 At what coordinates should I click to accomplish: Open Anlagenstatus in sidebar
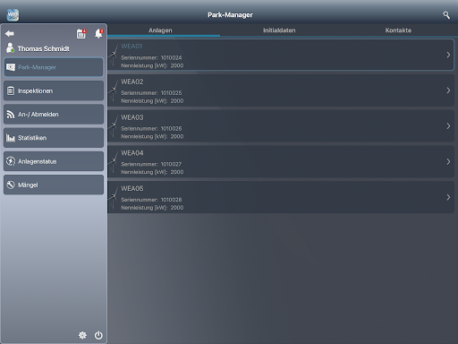[54, 161]
